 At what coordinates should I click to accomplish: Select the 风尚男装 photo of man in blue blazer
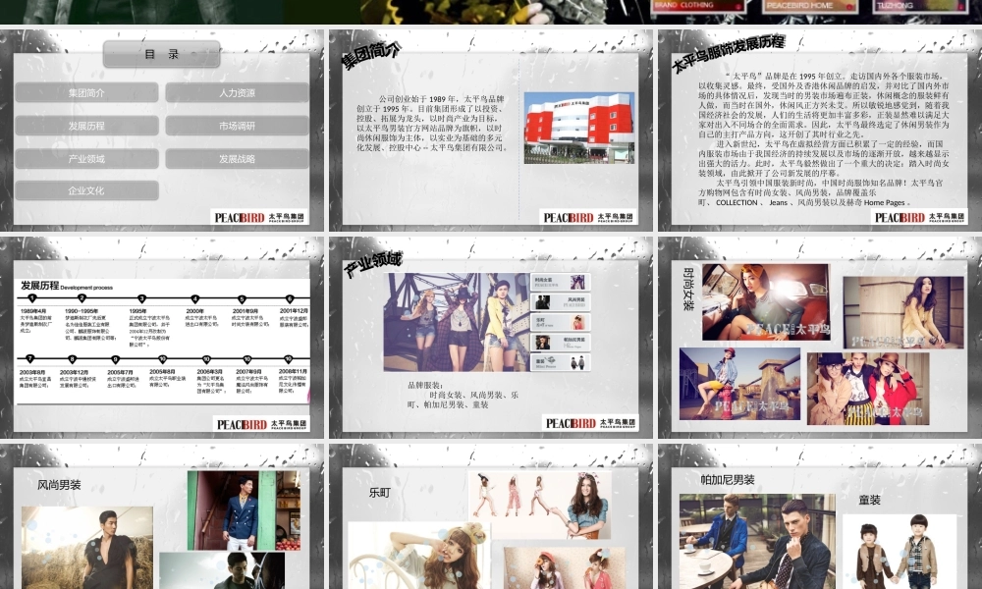coord(244,510)
